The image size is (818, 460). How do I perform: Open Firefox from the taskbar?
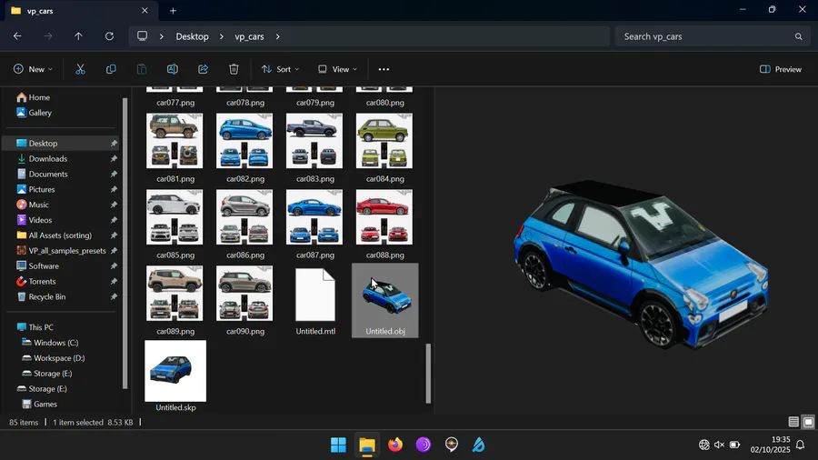[394, 445]
